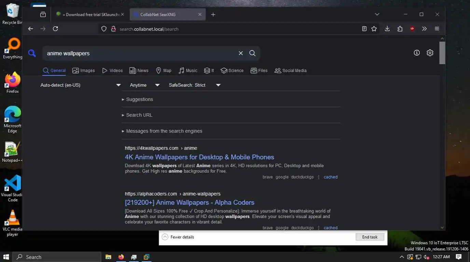This screenshot has width=470, height=262.
Task: Open the Notepad++ desktop shortcut
Action: tap(13, 152)
